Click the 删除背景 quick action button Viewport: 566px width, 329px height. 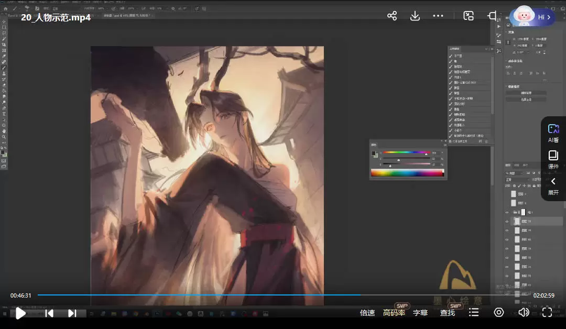[x=526, y=93]
